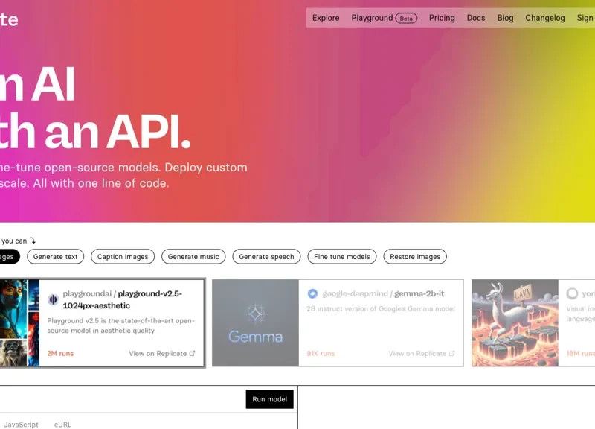595x429 pixels.
Task: Switch to the cURL code tab
Action: [63, 425]
